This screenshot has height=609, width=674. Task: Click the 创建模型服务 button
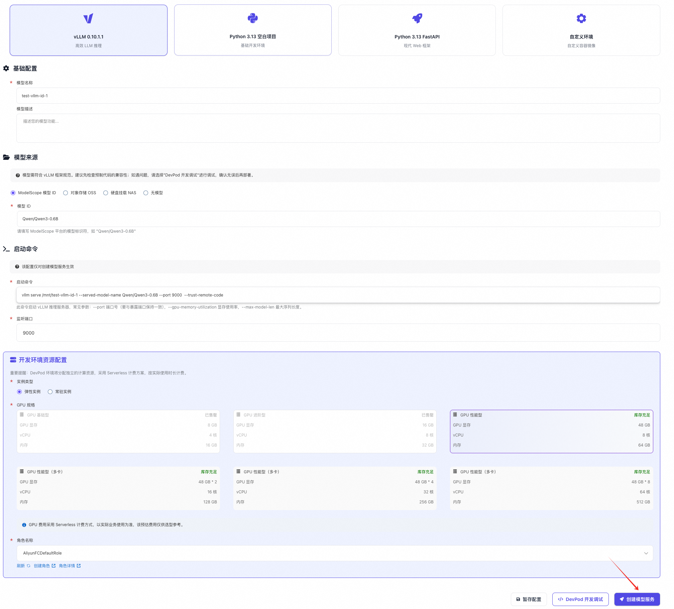637,599
